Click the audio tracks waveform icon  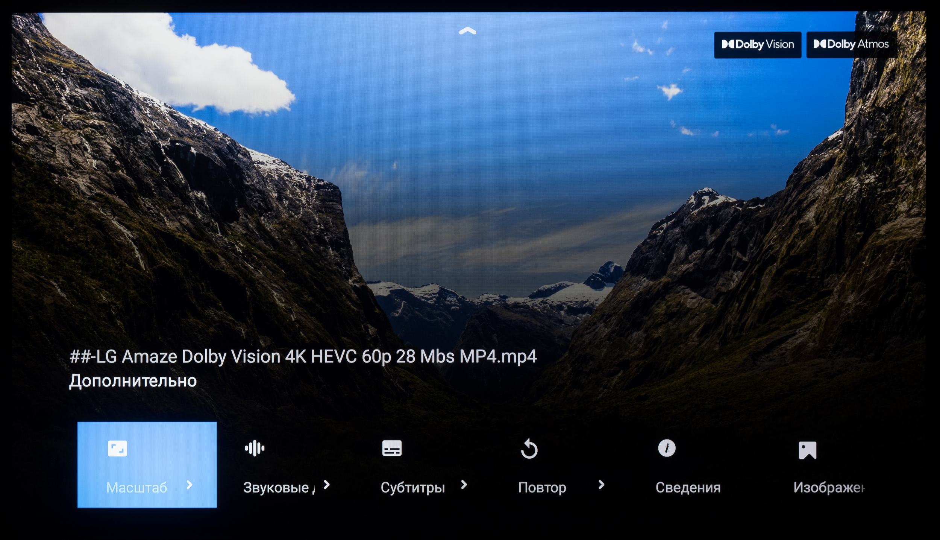coord(255,448)
